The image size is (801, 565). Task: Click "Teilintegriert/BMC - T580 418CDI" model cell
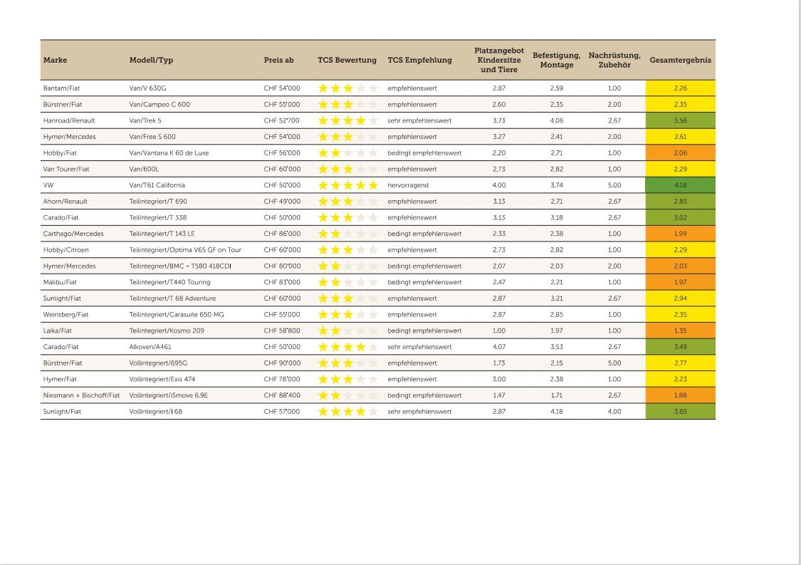180,266
